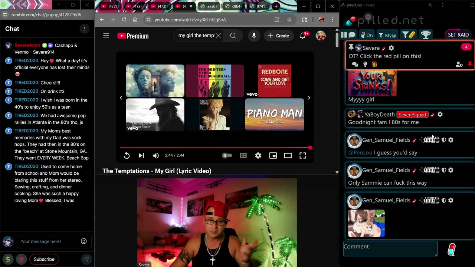Switch to the first (472) YouTube tab
475x267 pixels.
[109, 6]
